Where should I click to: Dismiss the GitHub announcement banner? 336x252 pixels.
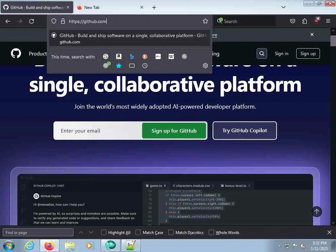312,34
